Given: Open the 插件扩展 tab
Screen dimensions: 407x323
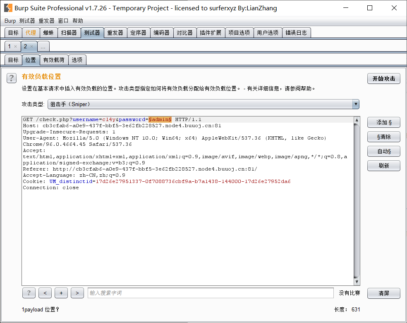Looking at the screenshot, I should pos(211,33).
